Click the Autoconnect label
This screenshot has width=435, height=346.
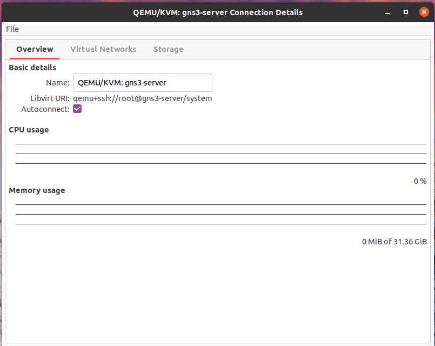click(x=45, y=109)
